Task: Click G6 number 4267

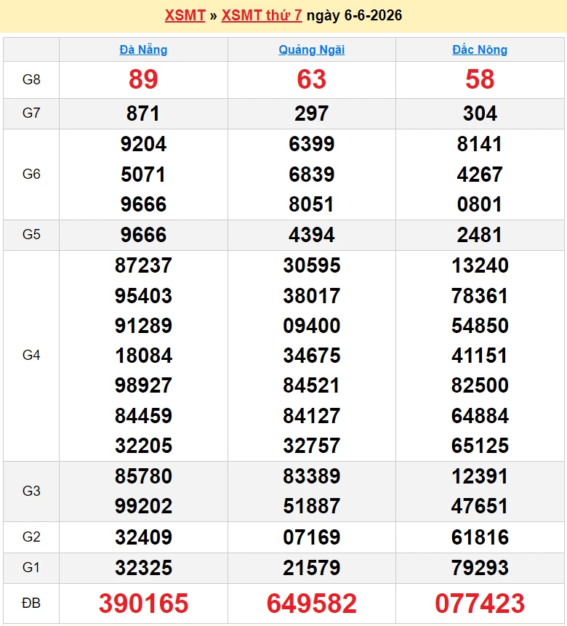Action: pos(480,174)
